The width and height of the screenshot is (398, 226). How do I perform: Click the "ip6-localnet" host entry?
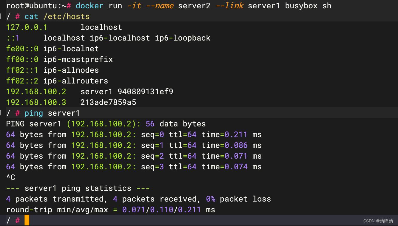(71, 49)
